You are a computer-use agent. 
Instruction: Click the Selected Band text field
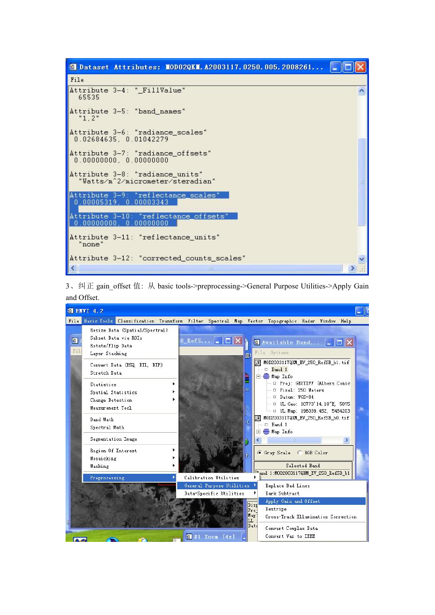tap(303, 473)
